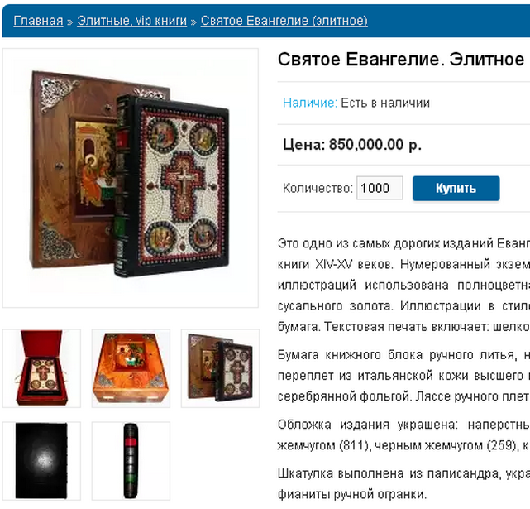This screenshot has height=509, width=530.
Task: Open the Главная breadcrumb link
Action: coord(38,21)
